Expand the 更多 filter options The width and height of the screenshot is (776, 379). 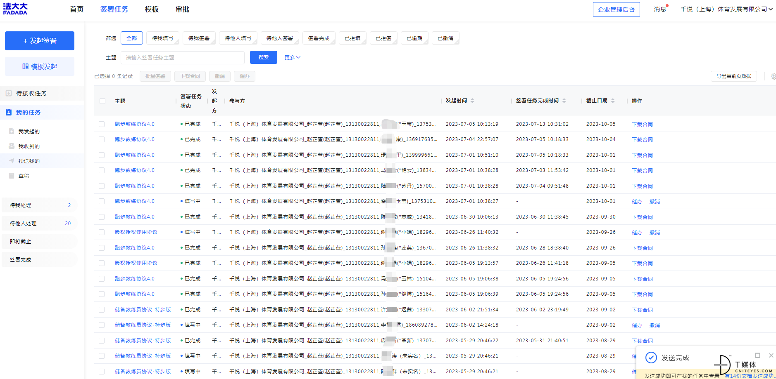click(x=292, y=57)
